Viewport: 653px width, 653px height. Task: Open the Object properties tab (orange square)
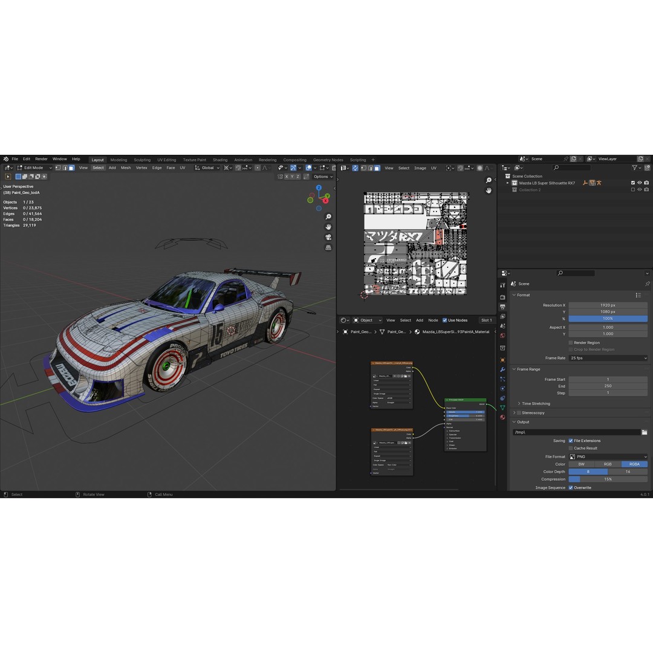(502, 360)
